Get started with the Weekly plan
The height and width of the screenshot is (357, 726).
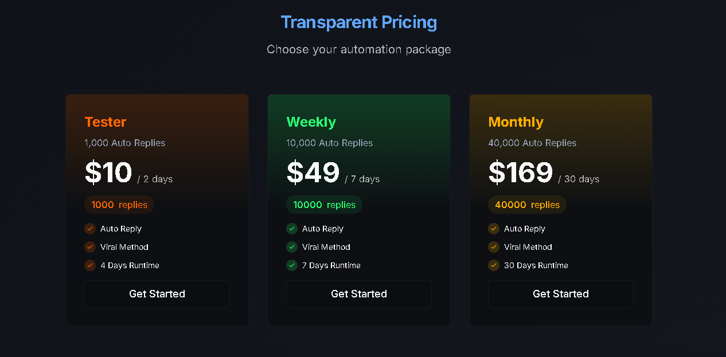click(359, 294)
